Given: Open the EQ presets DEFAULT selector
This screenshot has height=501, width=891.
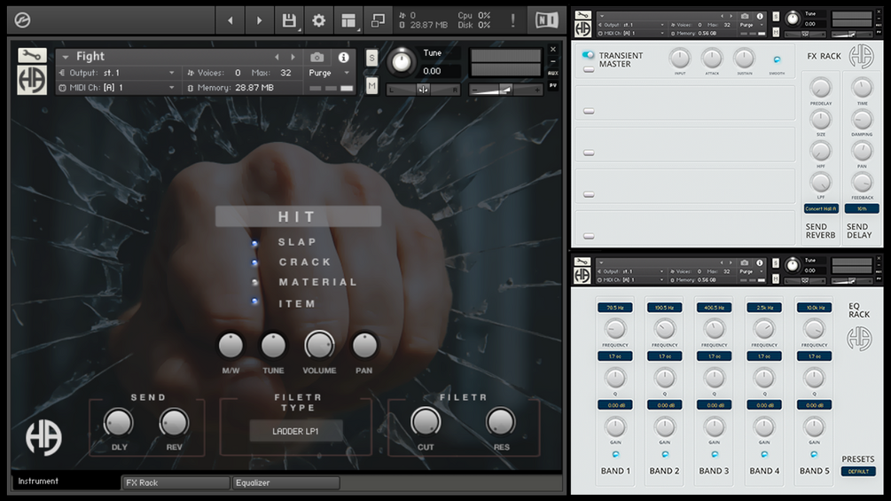Looking at the screenshot, I should click(858, 472).
